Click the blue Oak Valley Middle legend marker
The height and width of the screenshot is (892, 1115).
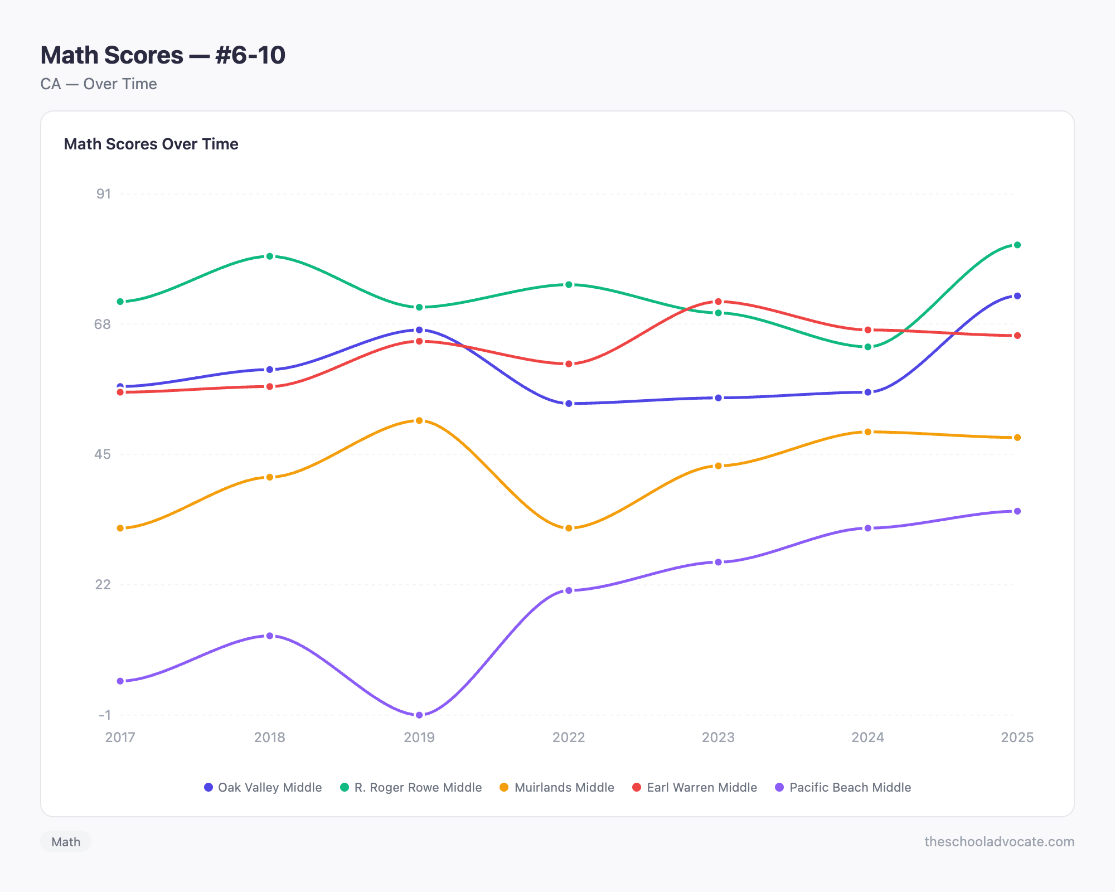pos(208,788)
